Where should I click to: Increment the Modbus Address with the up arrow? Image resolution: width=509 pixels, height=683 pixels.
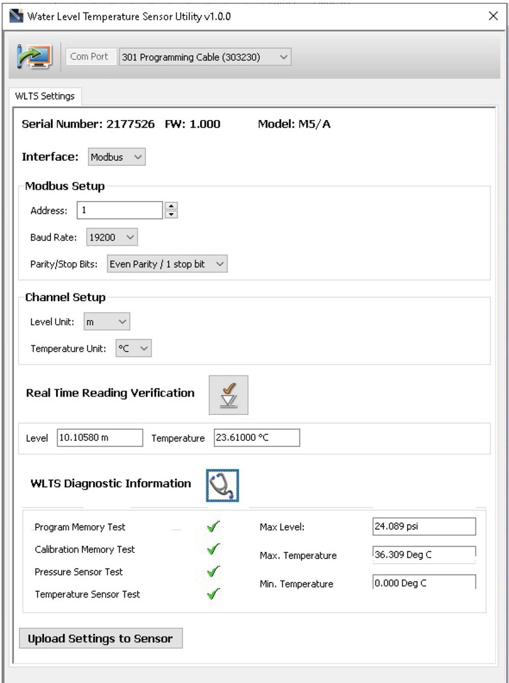pos(172,205)
